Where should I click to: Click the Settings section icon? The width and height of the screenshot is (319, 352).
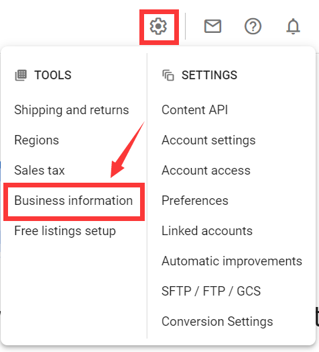click(168, 75)
